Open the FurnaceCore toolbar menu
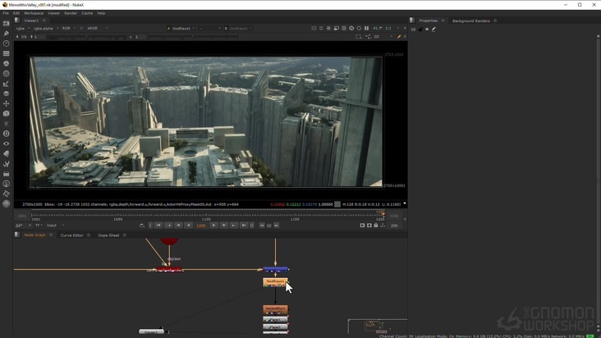The image size is (601, 338). [x=6, y=184]
